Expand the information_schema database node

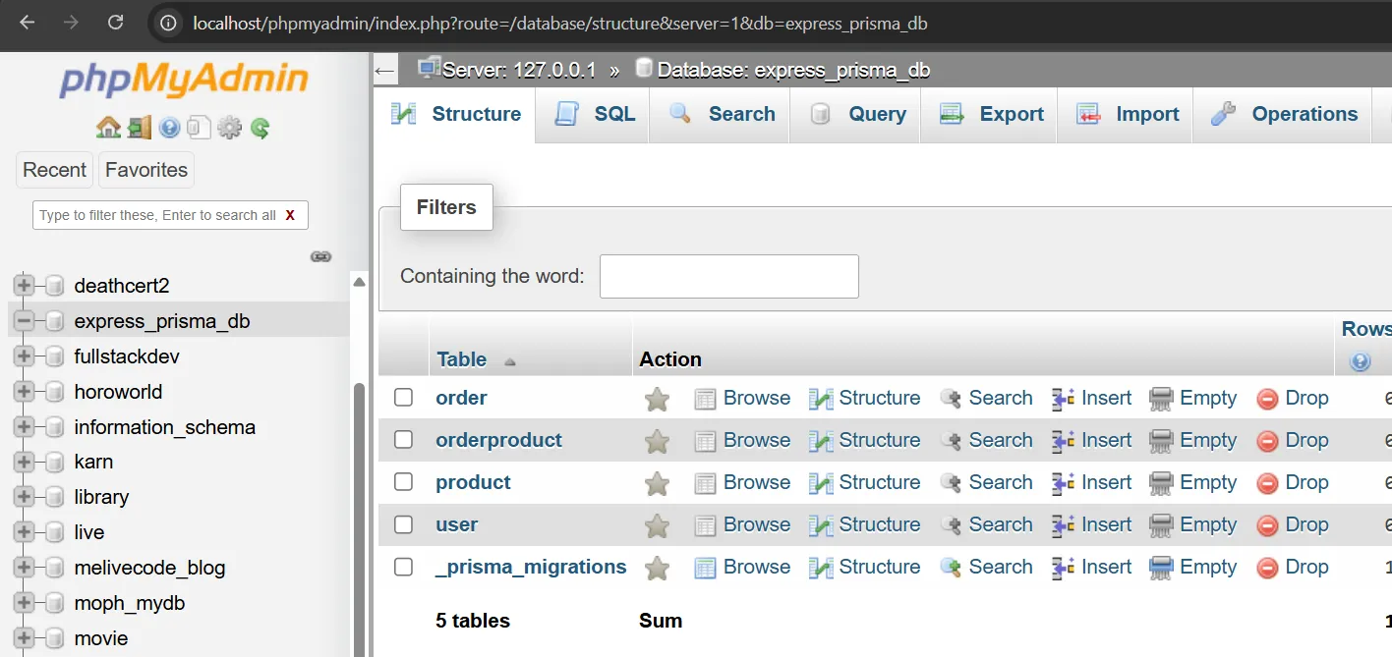(x=24, y=427)
